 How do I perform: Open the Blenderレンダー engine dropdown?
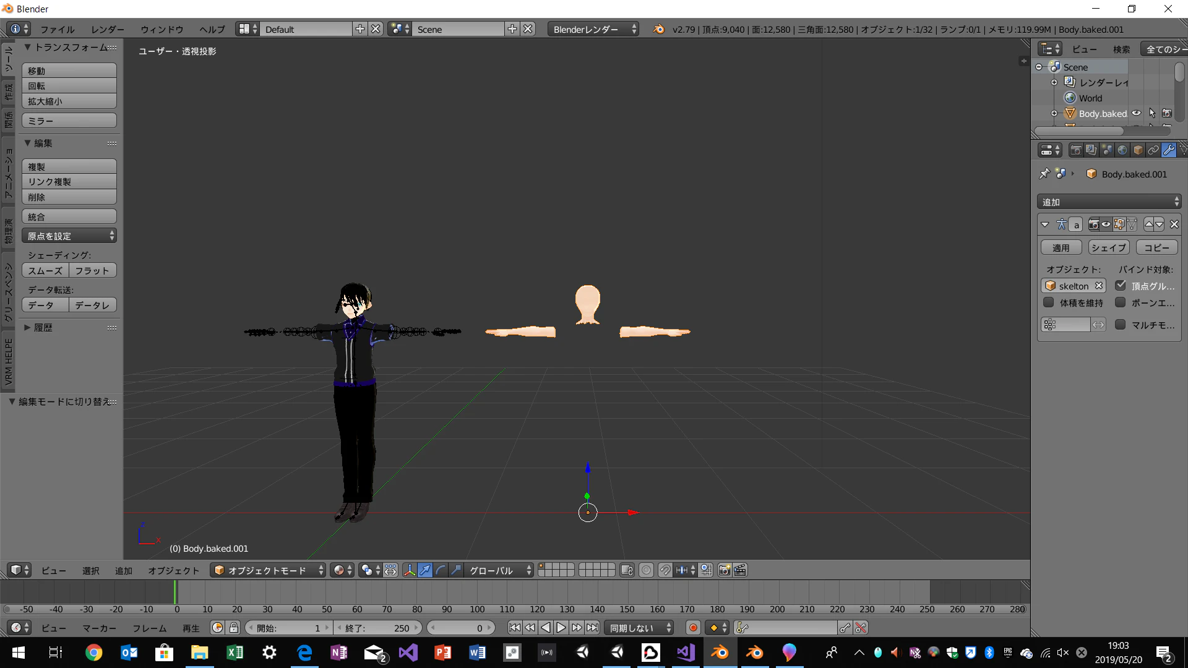(593, 29)
